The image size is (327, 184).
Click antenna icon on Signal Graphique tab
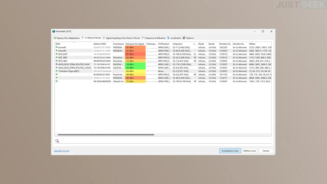tap(104, 38)
